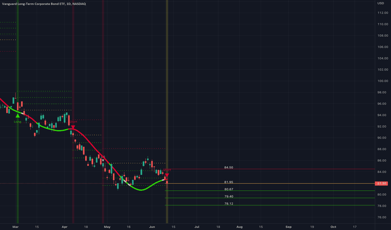Click the 88.00 price axis label
391x230 pixels.
pos(383,149)
